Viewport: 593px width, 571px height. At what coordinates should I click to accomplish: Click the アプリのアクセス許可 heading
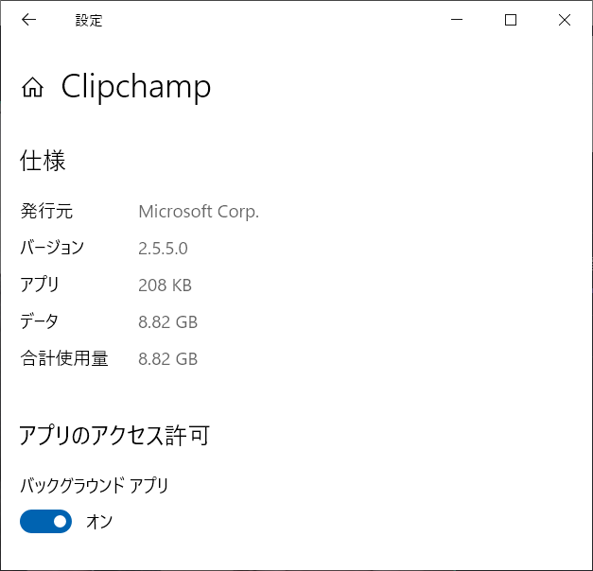pos(114,435)
